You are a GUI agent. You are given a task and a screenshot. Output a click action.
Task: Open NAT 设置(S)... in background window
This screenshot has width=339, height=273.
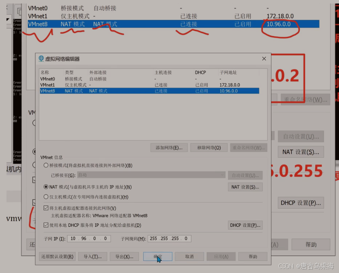301,152
